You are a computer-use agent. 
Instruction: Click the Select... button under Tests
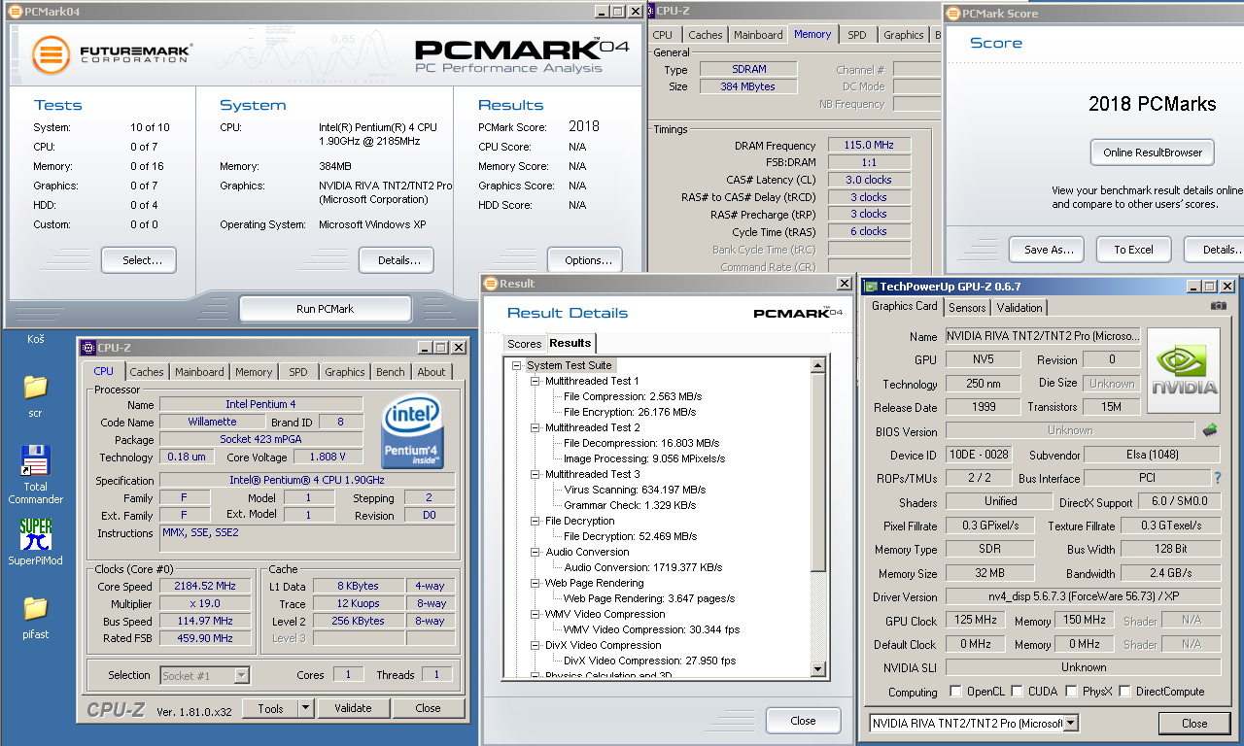click(x=139, y=260)
